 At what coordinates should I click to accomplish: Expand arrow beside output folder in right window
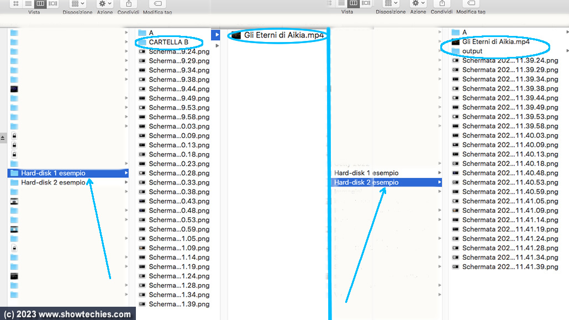pyautogui.click(x=567, y=51)
